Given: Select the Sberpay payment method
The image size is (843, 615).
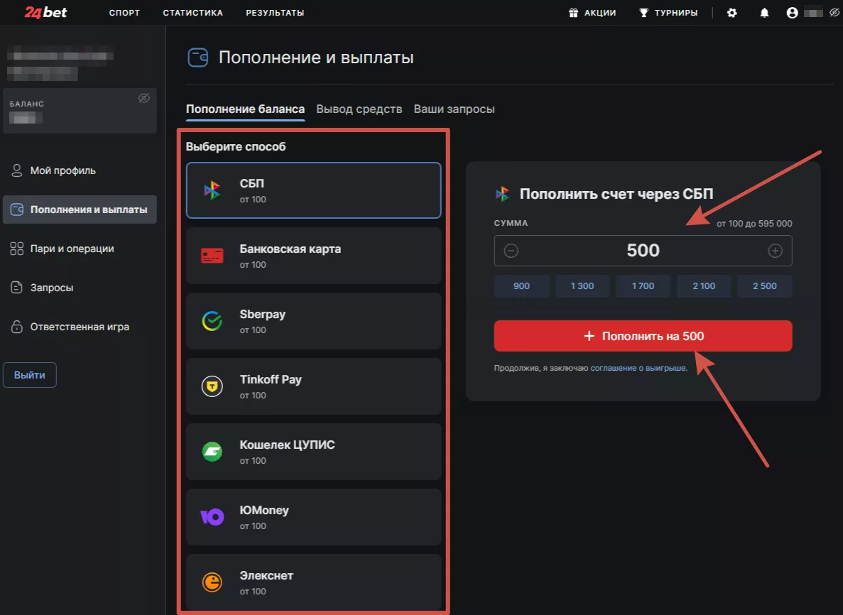Looking at the screenshot, I should point(313,321).
